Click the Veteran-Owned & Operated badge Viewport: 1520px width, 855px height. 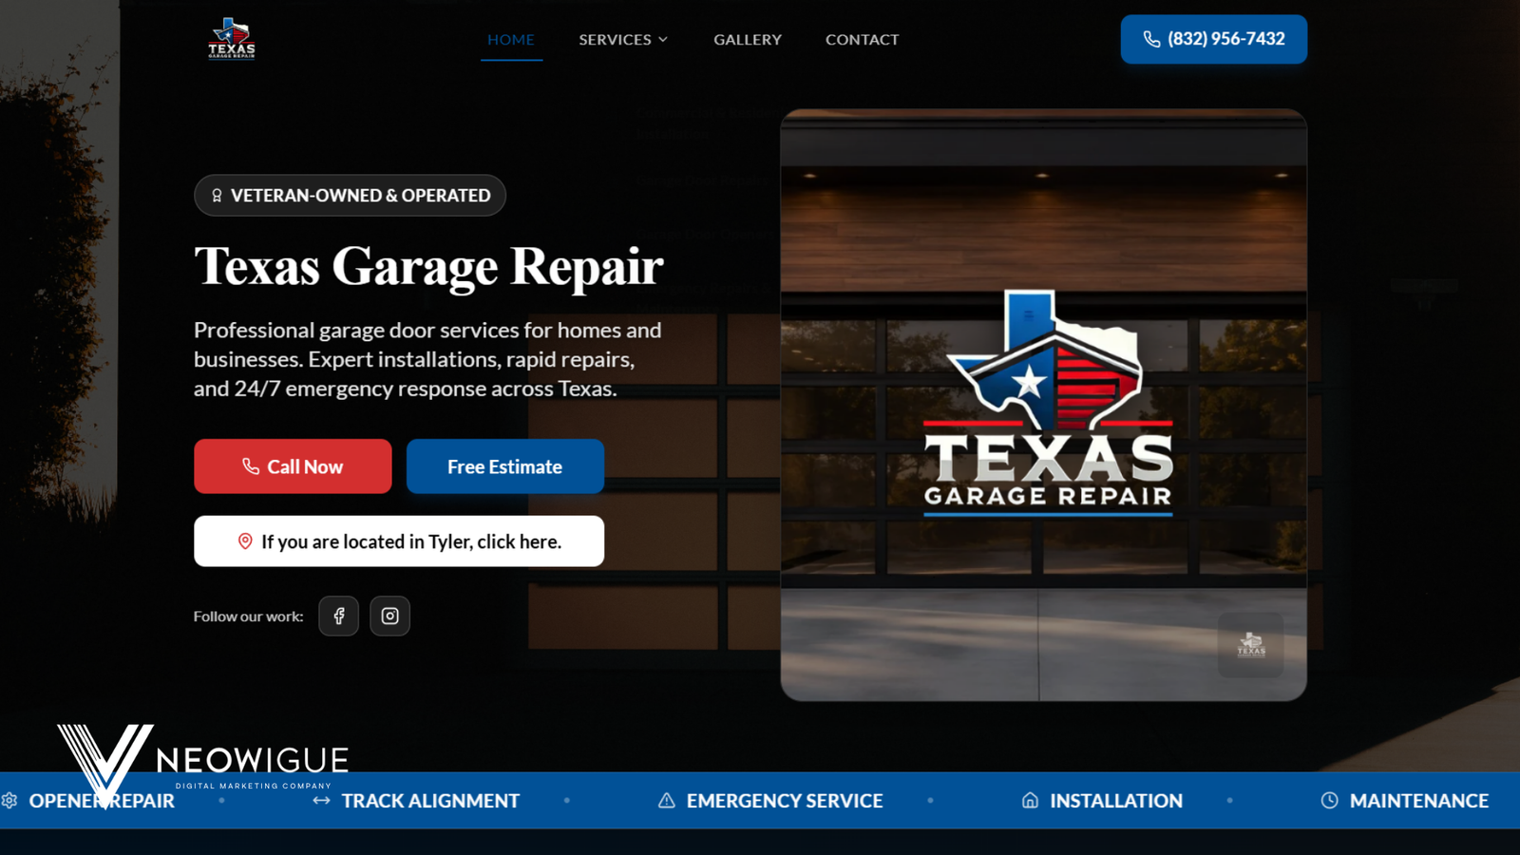(350, 196)
